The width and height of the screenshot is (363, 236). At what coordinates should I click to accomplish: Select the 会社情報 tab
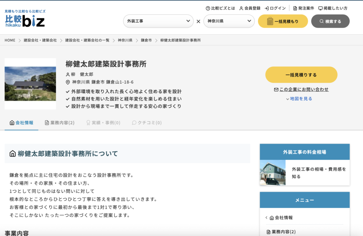click(x=21, y=123)
